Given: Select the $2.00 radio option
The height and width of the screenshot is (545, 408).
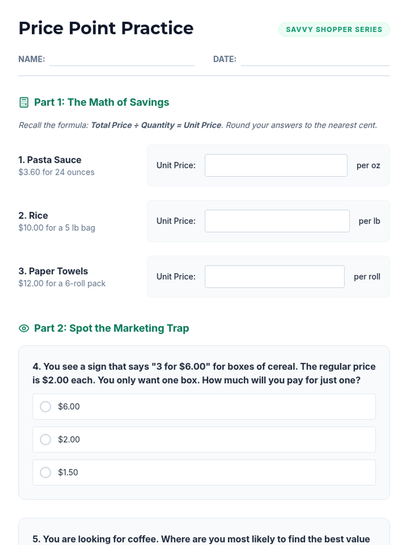Looking at the screenshot, I should [x=46, y=439].
